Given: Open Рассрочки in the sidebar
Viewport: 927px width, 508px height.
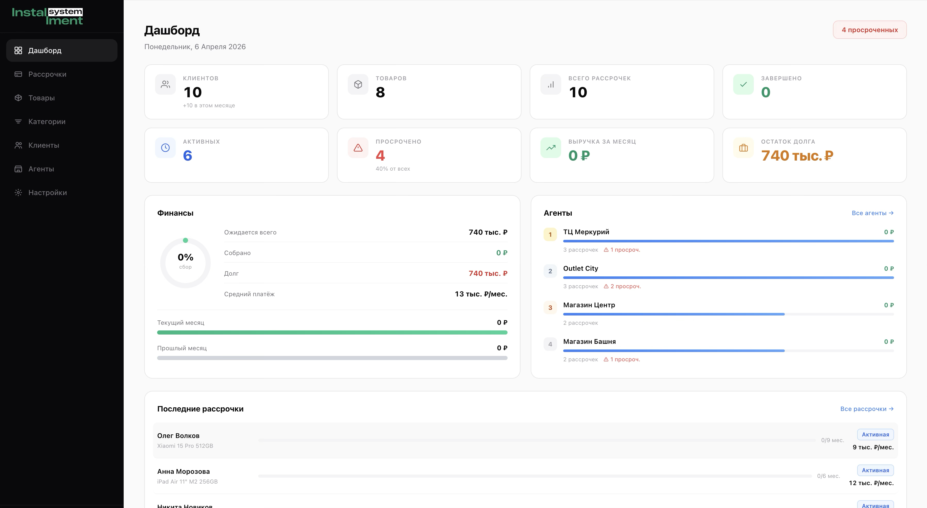Looking at the screenshot, I should coord(47,74).
